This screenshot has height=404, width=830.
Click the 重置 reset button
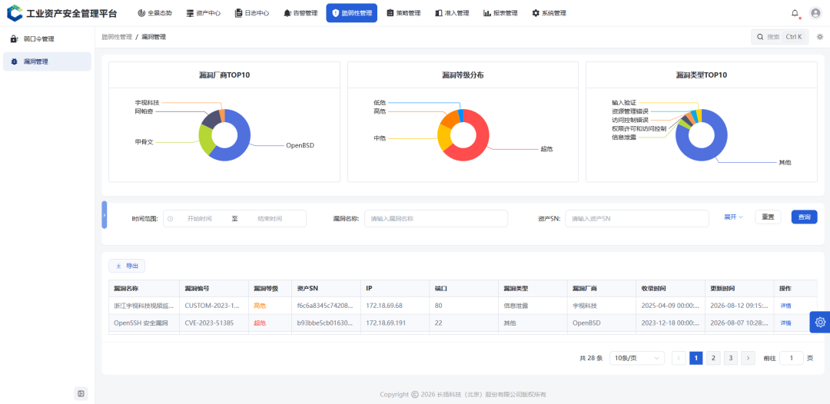[768, 217]
